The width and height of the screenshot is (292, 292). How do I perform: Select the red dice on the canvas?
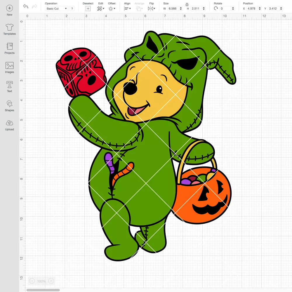pyautogui.click(x=81, y=72)
